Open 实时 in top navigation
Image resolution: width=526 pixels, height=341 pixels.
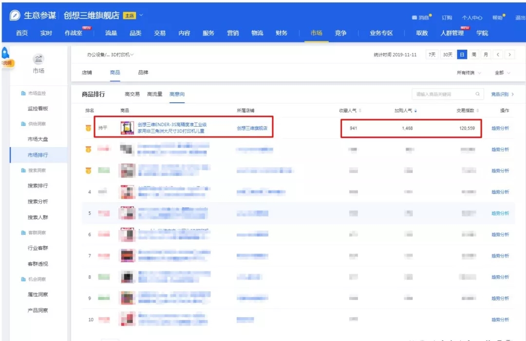pos(46,33)
